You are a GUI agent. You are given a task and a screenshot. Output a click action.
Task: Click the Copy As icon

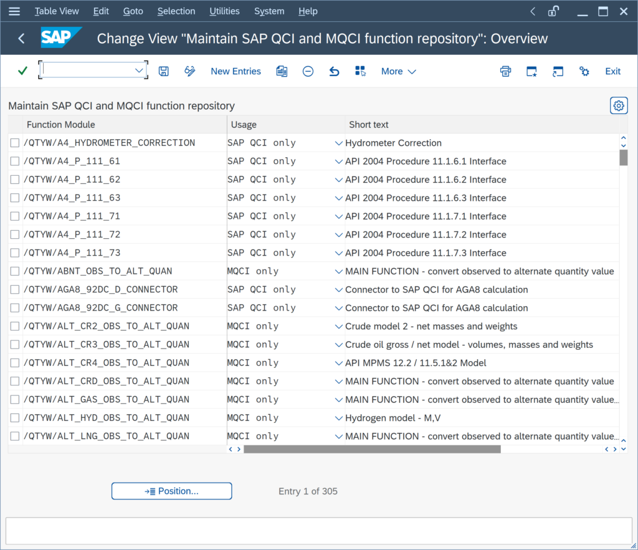282,71
